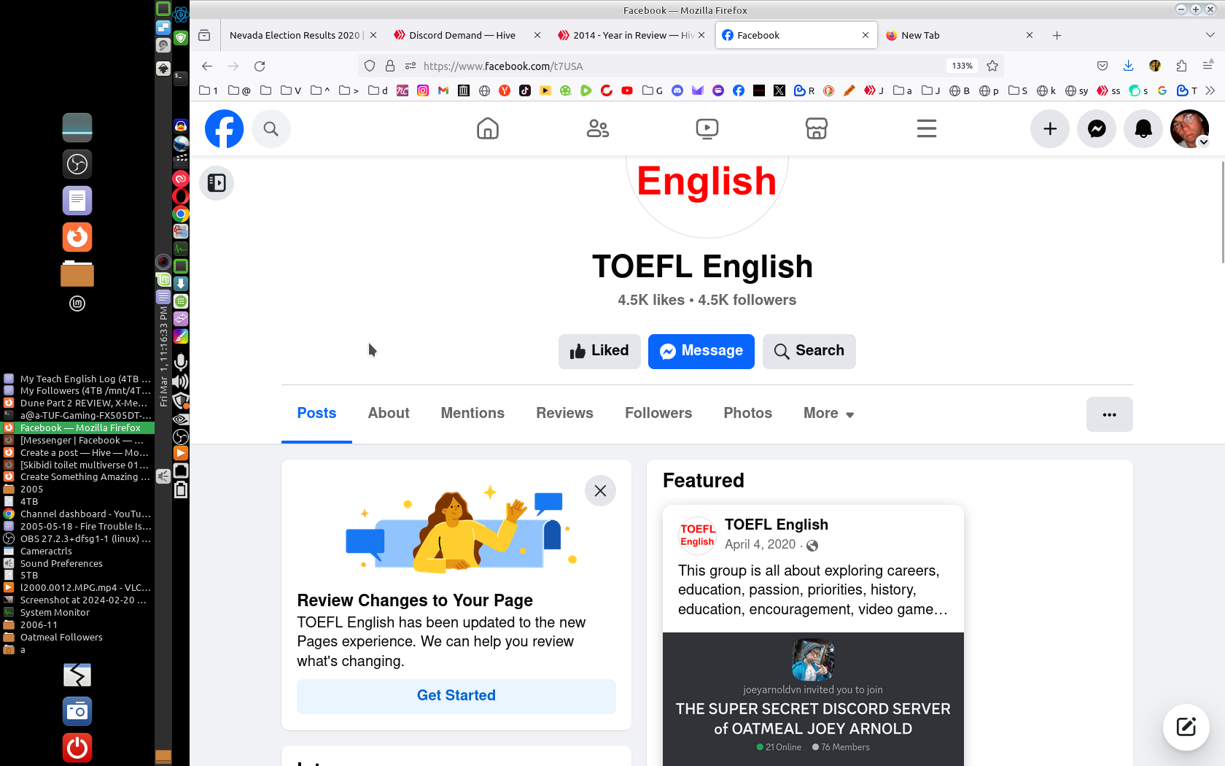Toggle the left sidebar panel icon
Viewport: 1225px width, 766px height.
click(217, 182)
